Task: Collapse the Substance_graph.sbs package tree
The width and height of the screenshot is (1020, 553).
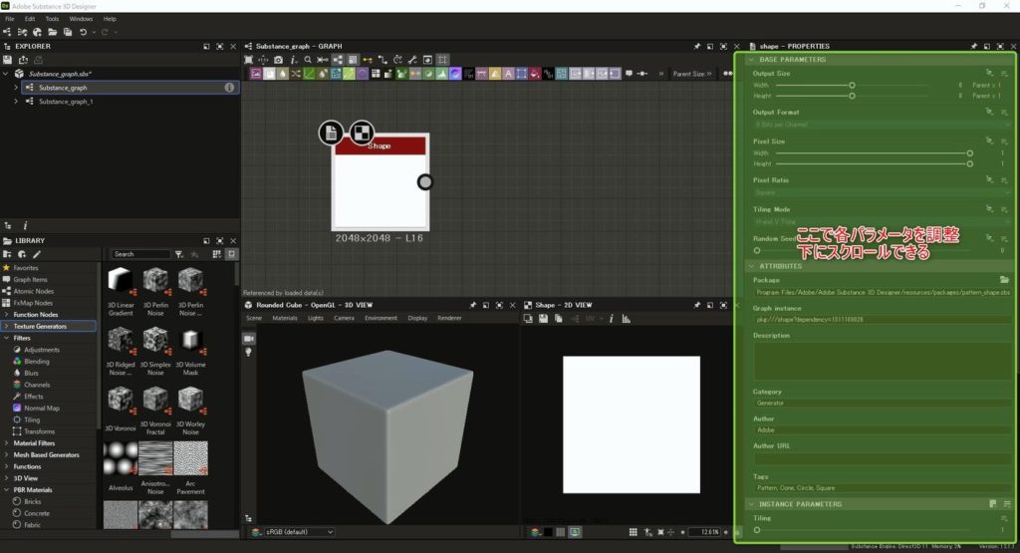Action: coord(6,74)
